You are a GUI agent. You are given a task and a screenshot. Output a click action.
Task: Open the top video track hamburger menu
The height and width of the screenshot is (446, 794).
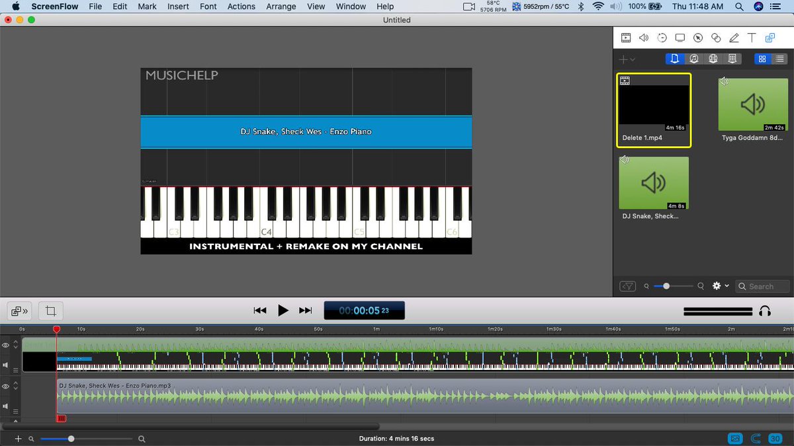point(16,370)
